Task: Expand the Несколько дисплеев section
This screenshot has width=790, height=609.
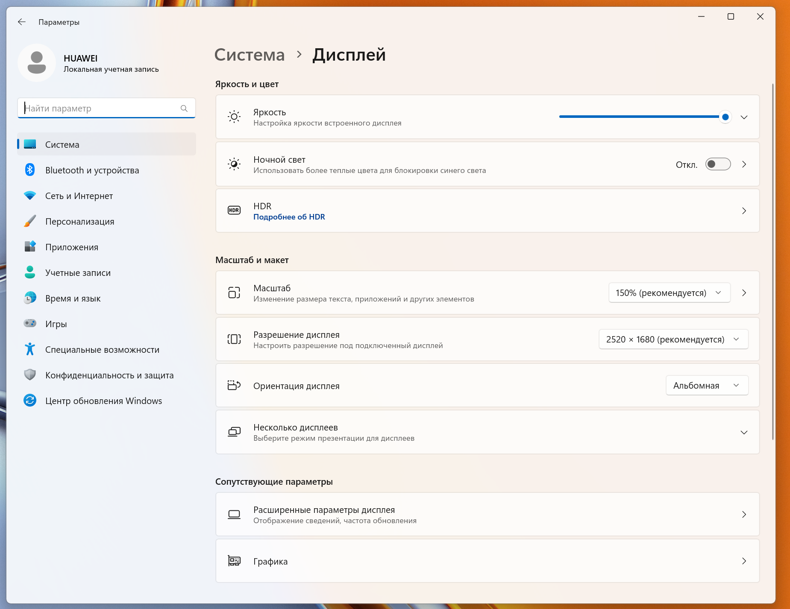Action: coord(744,432)
